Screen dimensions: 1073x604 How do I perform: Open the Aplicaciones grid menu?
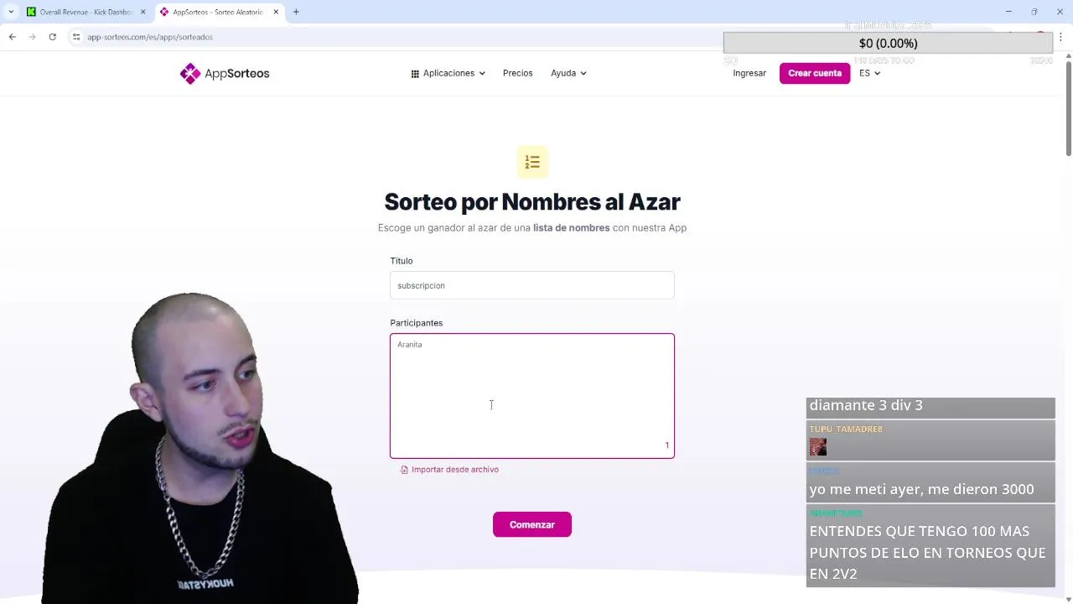coord(448,73)
